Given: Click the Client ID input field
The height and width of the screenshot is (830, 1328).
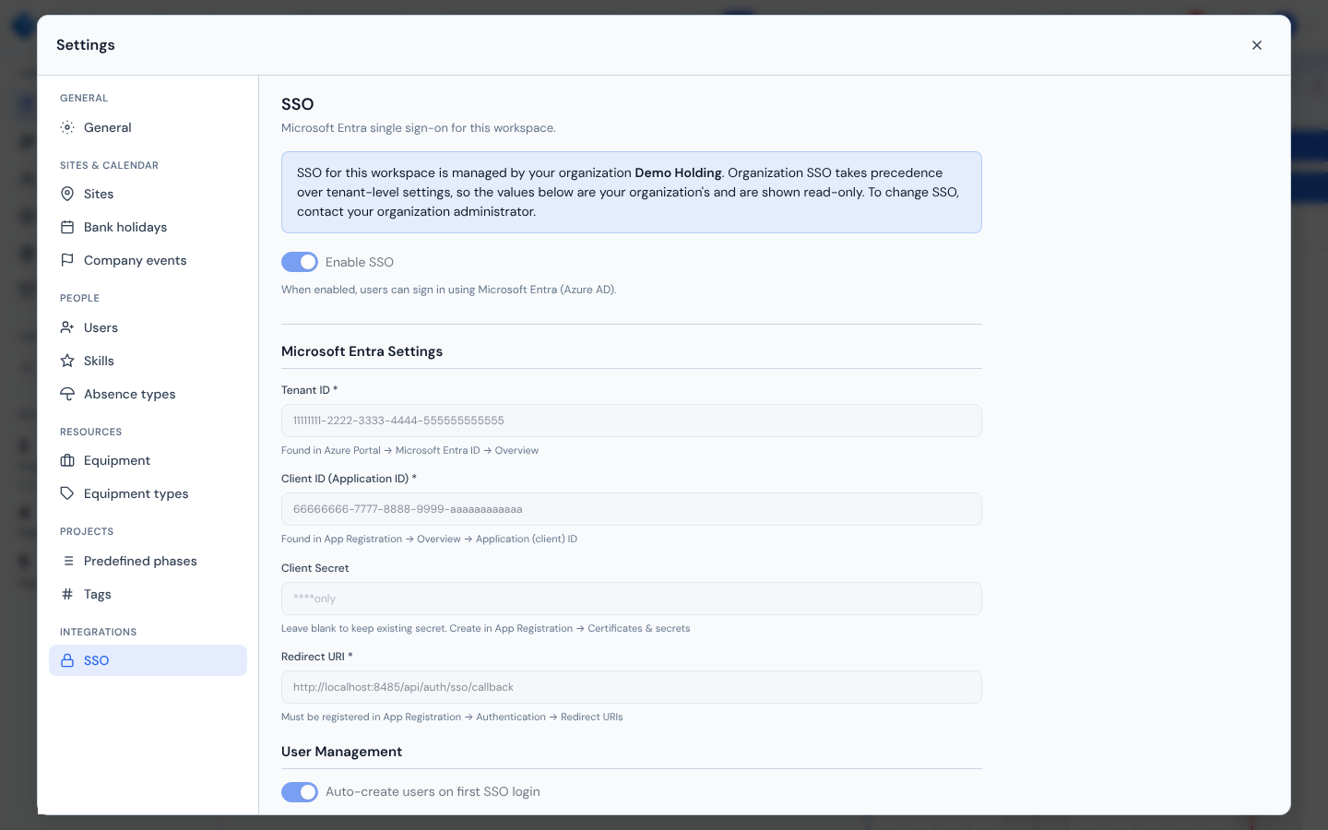Looking at the screenshot, I should click(632, 509).
